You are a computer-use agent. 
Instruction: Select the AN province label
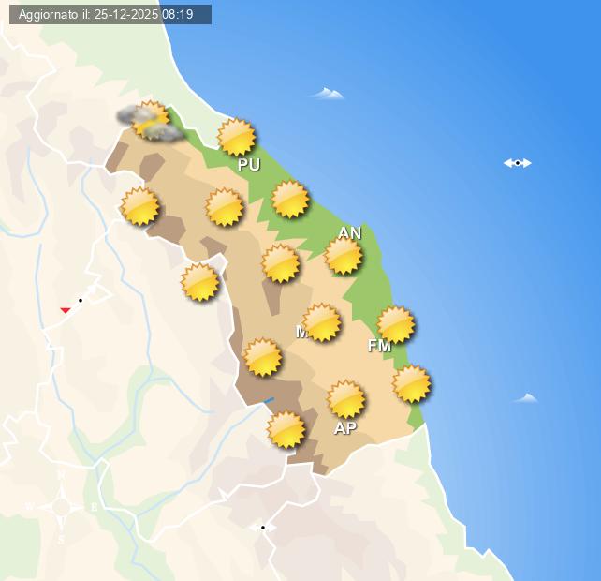(x=349, y=233)
